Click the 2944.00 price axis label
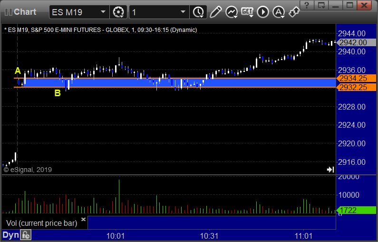The height and width of the screenshot is (242, 378). (352, 33)
